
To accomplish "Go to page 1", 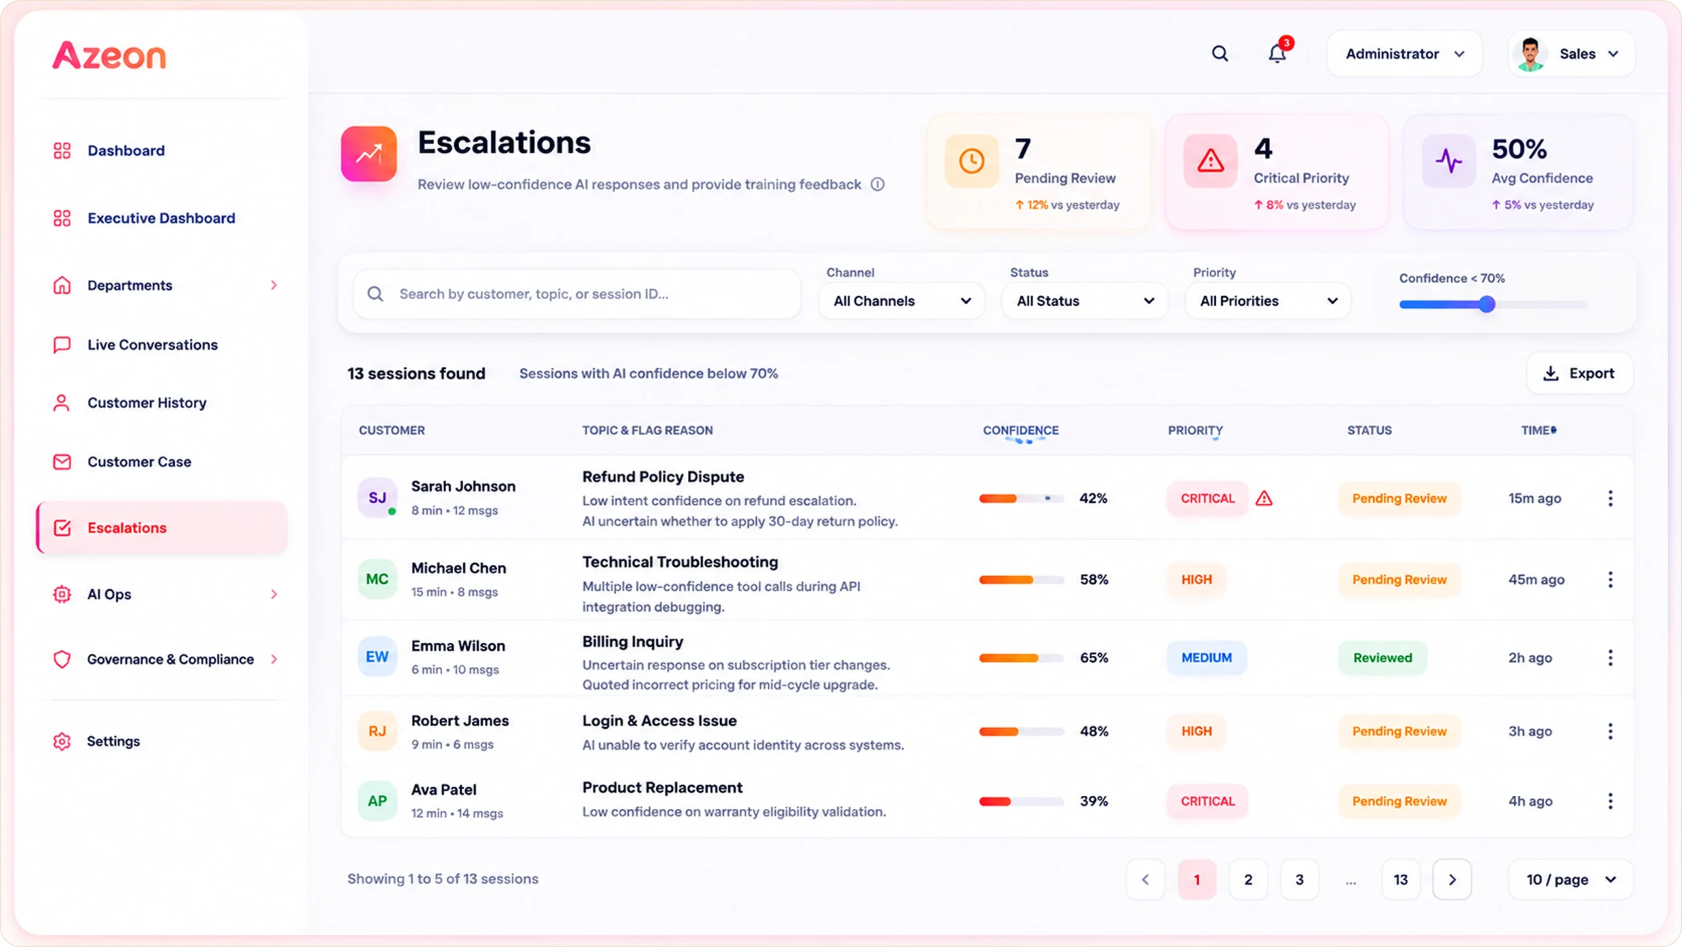I will click(x=1196, y=879).
